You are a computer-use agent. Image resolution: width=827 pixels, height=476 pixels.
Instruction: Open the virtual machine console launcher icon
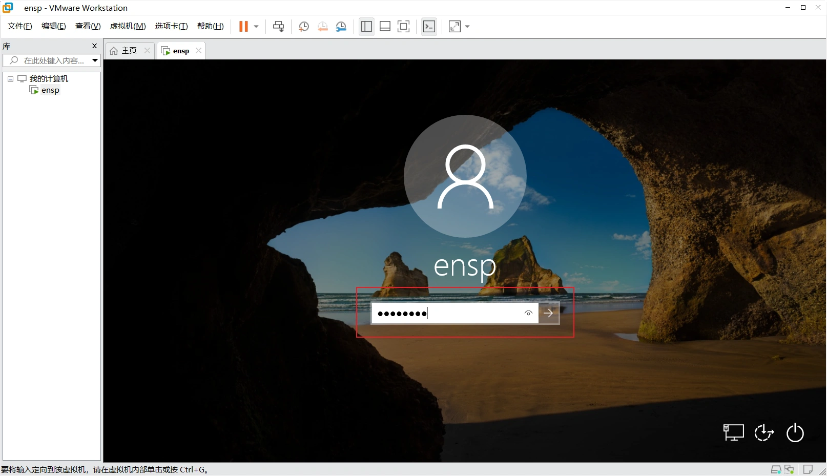click(x=429, y=26)
